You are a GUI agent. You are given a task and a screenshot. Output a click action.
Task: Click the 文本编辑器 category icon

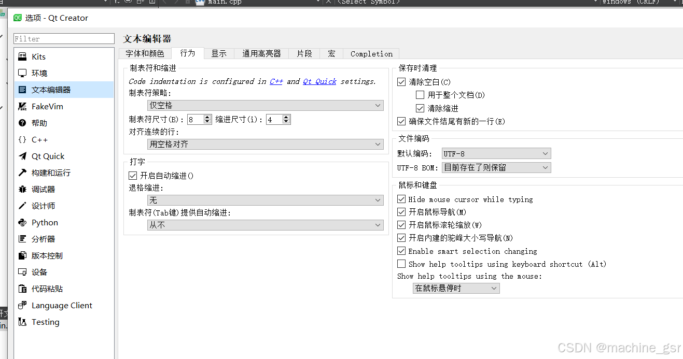click(x=22, y=90)
